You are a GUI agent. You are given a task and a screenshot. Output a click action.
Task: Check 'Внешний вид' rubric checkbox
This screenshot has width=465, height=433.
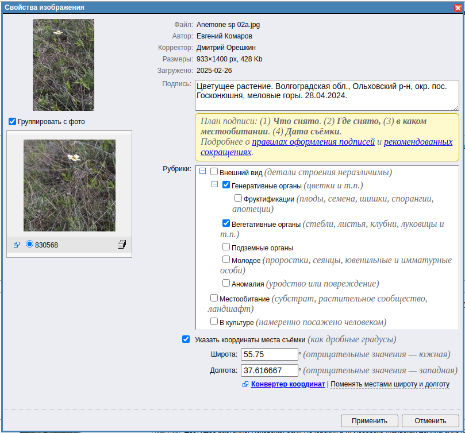pos(214,172)
